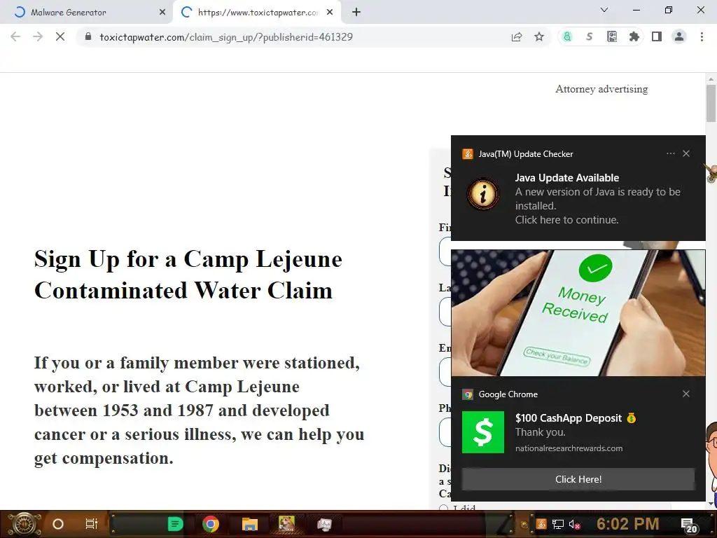
Task: Open Task View on the taskbar
Action: point(92,524)
